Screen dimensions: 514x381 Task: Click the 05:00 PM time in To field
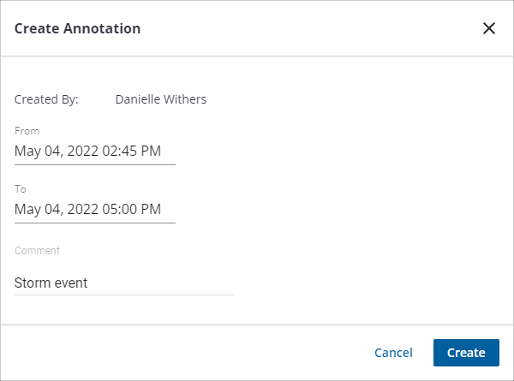[x=131, y=209]
